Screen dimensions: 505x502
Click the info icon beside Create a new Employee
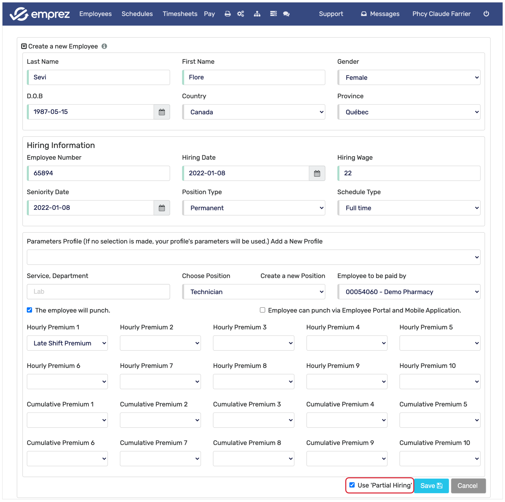click(104, 46)
